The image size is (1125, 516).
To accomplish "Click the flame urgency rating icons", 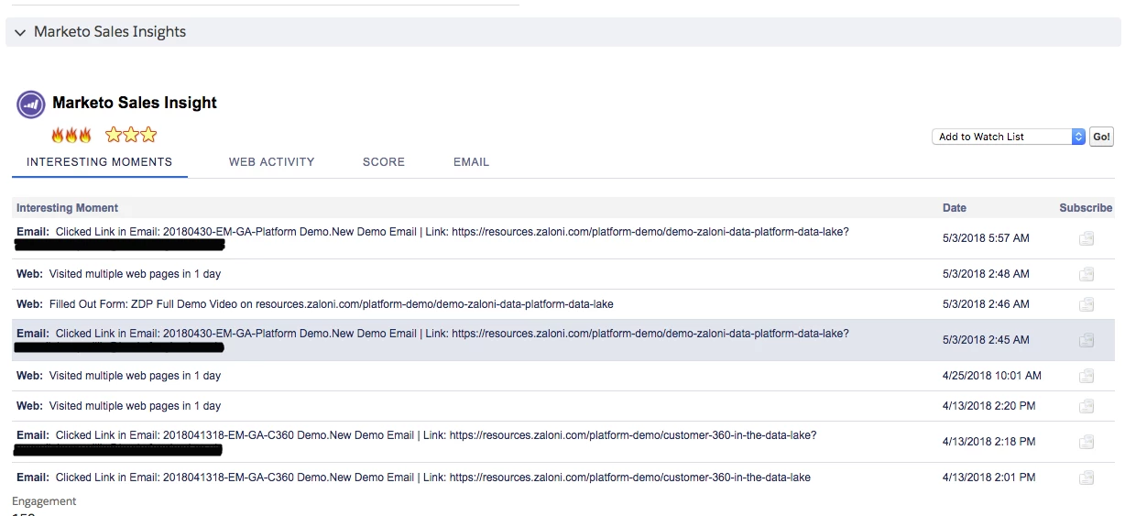I will pos(71,136).
